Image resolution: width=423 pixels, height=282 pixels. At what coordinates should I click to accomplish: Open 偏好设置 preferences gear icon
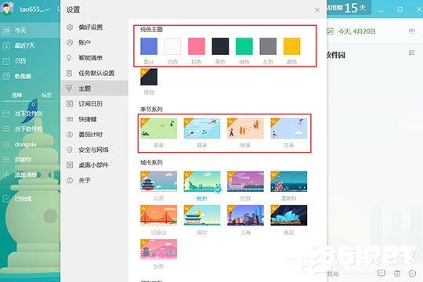click(70, 27)
